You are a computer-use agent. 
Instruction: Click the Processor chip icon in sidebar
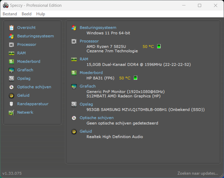pos(11,45)
